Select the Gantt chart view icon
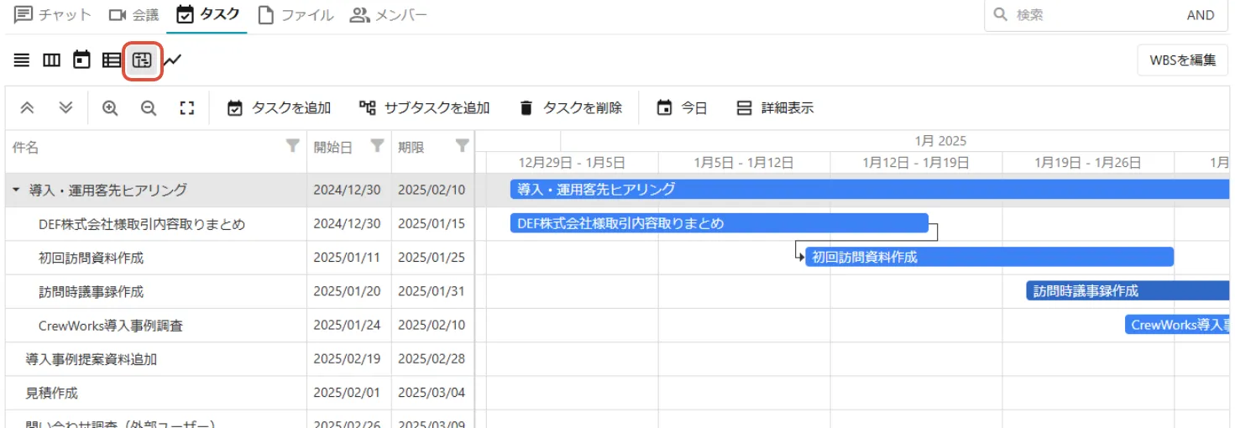This screenshot has height=428, width=1235. coord(142,60)
